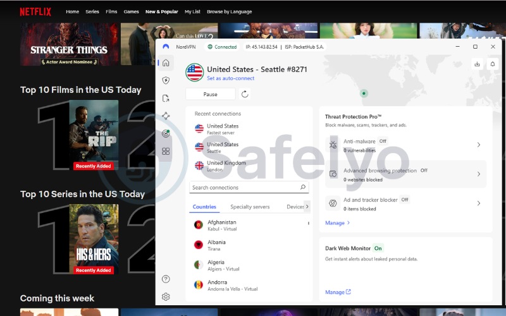Image resolution: width=506 pixels, height=316 pixels.
Task: Expand Ad and tracker blocker chevron
Action: click(479, 203)
